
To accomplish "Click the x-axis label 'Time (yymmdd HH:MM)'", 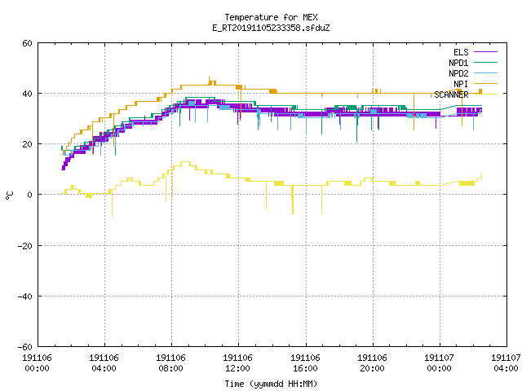I will pyautogui.click(x=271, y=384).
